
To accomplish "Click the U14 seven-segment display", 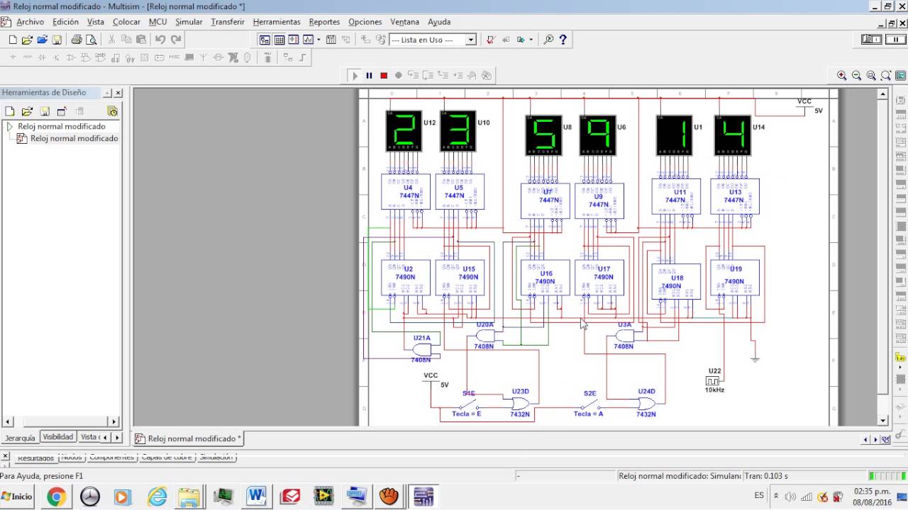I will click(x=733, y=135).
